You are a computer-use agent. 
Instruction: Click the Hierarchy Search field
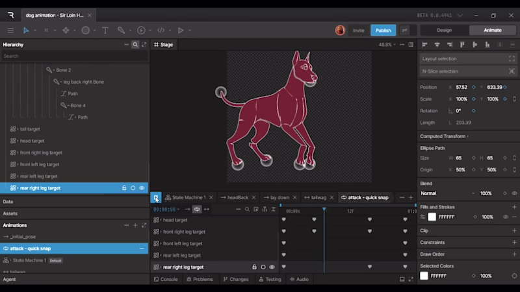click(x=74, y=56)
